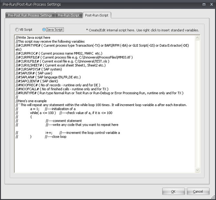
Task: Click the Create/Edit internal script hint text
Action: pos(142,30)
